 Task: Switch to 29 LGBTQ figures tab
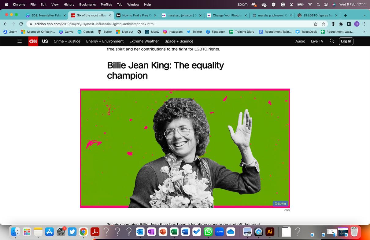coord(318,15)
